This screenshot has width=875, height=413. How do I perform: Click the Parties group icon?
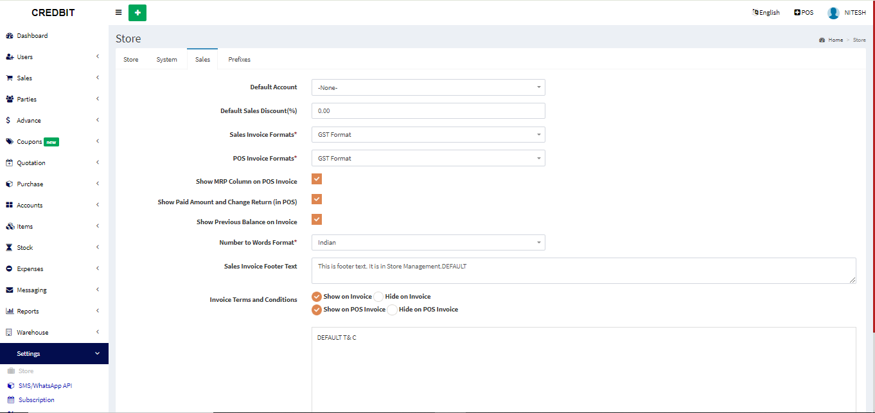[x=10, y=100]
